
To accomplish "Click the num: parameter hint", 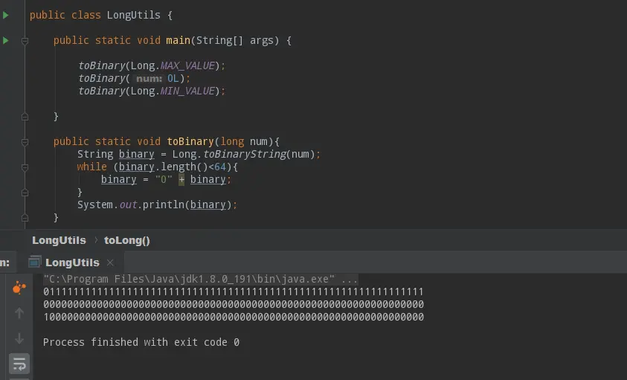I will 149,78.
